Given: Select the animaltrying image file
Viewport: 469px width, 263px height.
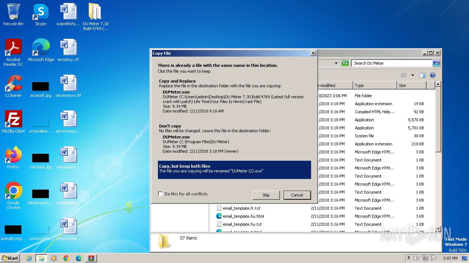Looking at the screenshot, I should click(13, 232).
